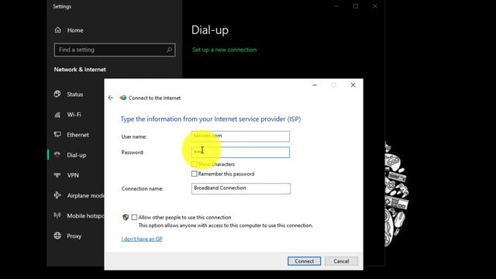The image size is (496, 279).
Task: Select the Mobile hotspot antenna icon
Action: click(x=57, y=215)
